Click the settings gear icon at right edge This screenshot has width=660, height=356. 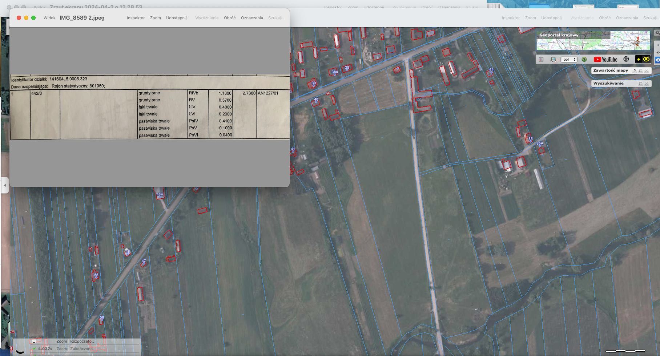[657, 33]
